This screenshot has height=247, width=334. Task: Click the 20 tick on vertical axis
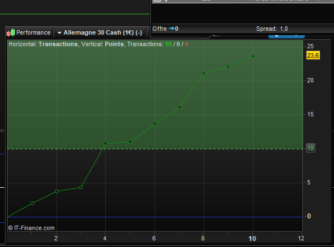pyautogui.click(x=310, y=80)
